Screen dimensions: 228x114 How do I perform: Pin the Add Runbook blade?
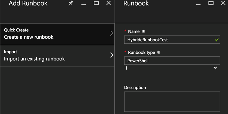(71, 3)
